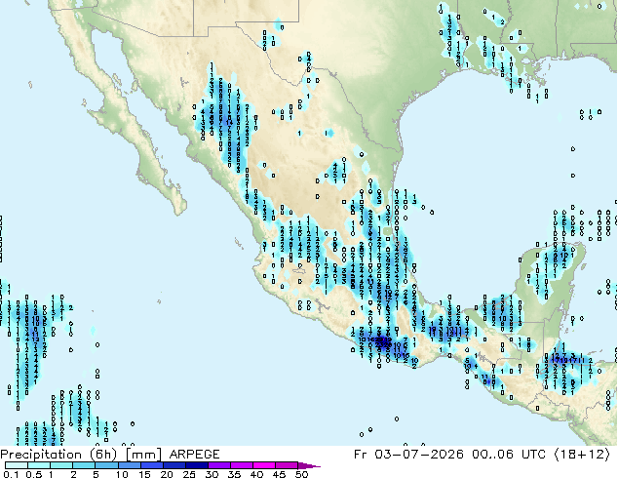Click the (18+12) forecast run label
This screenshot has height=478, width=618.
click(582, 455)
